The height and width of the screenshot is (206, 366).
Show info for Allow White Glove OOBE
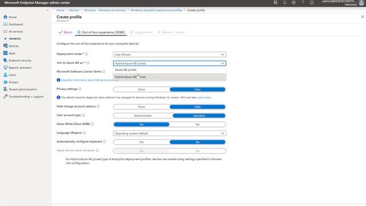coord(93,124)
